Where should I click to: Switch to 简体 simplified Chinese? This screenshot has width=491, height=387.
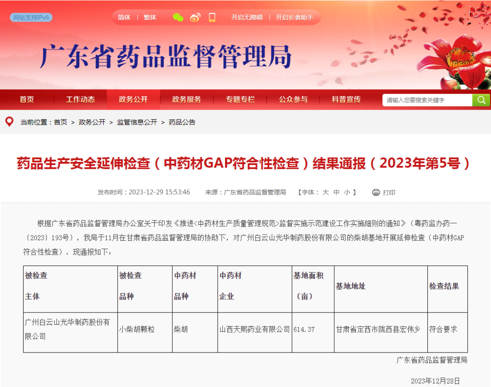point(124,18)
